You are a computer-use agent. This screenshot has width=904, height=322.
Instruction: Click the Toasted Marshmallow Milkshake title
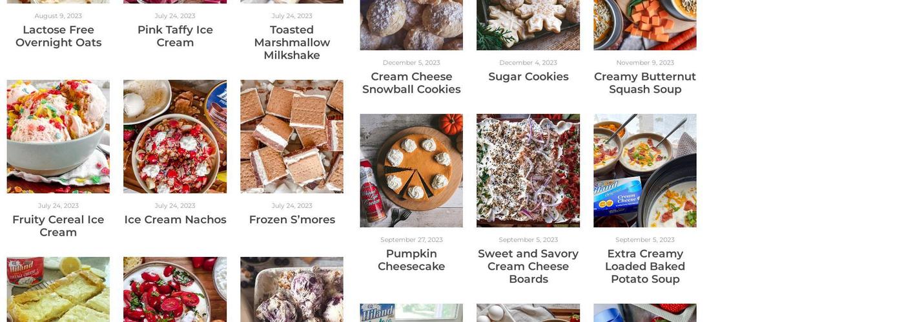(x=292, y=43)
